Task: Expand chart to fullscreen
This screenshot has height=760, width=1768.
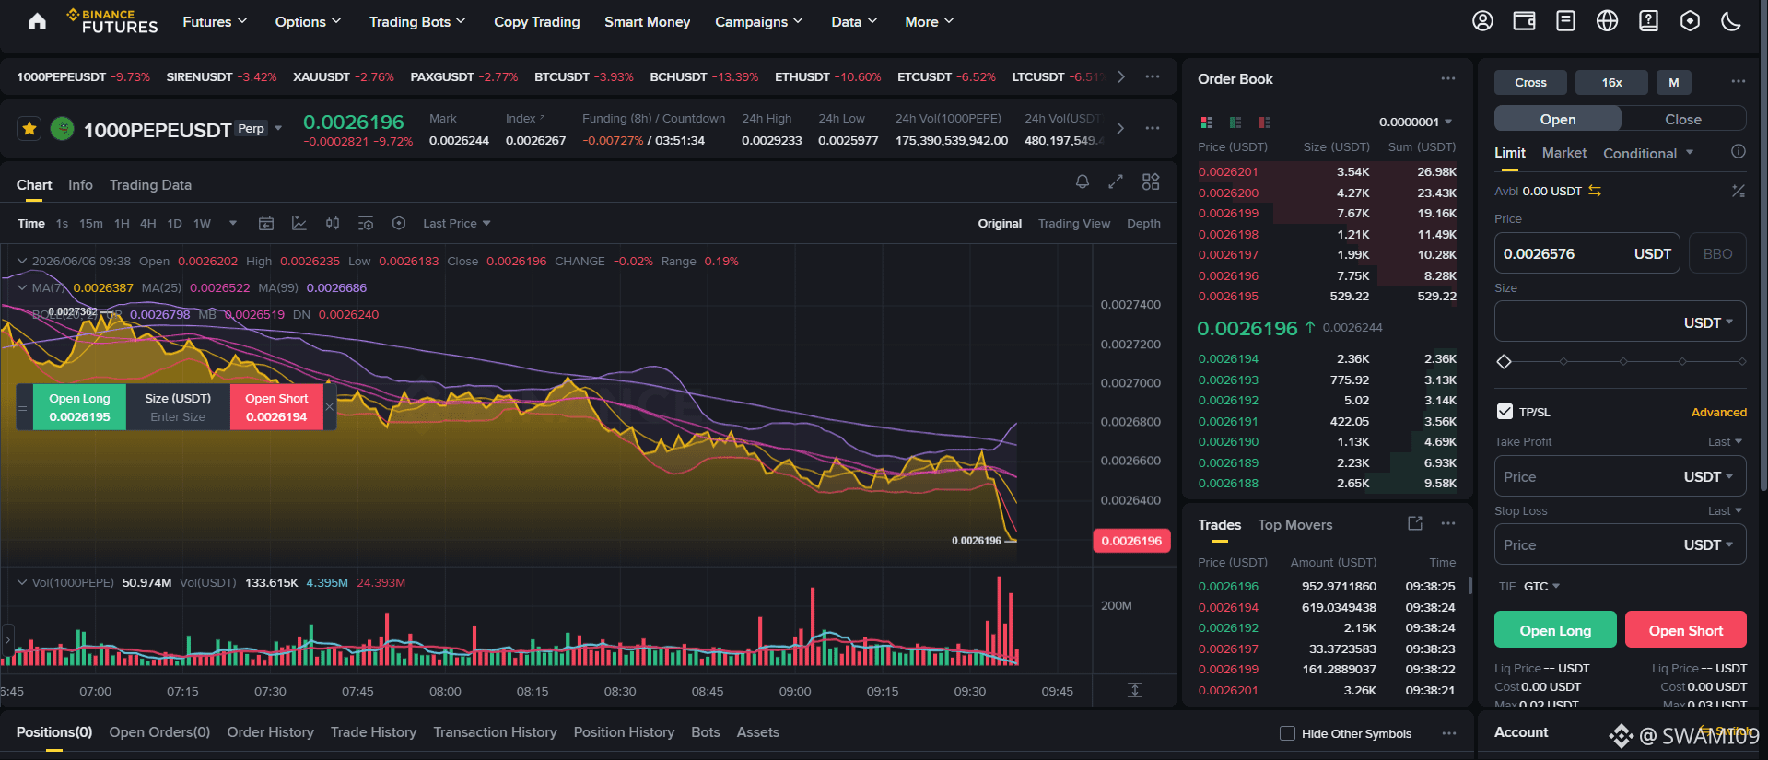Action: pyautogui.click(x=1116, y=181)
